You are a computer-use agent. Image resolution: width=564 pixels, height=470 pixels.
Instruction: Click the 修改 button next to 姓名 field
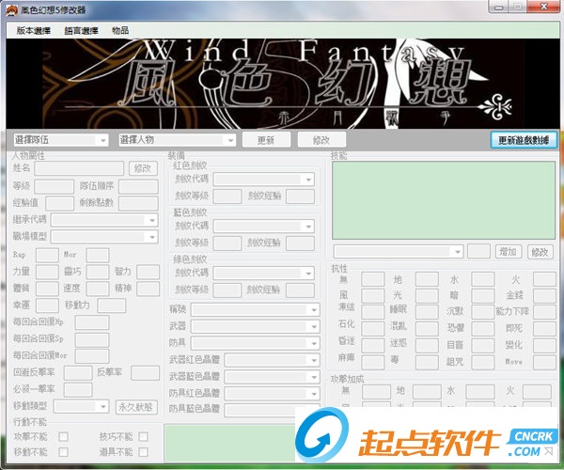[143, 168]
